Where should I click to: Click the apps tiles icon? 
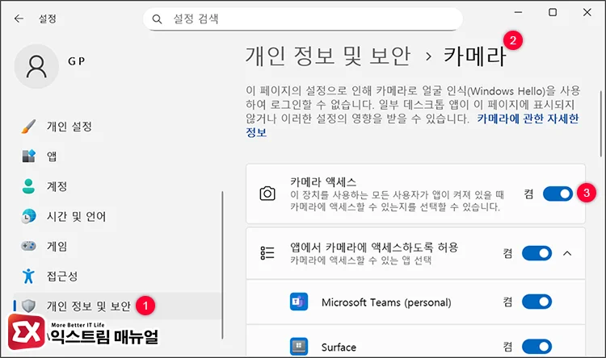tap(28, 156)
